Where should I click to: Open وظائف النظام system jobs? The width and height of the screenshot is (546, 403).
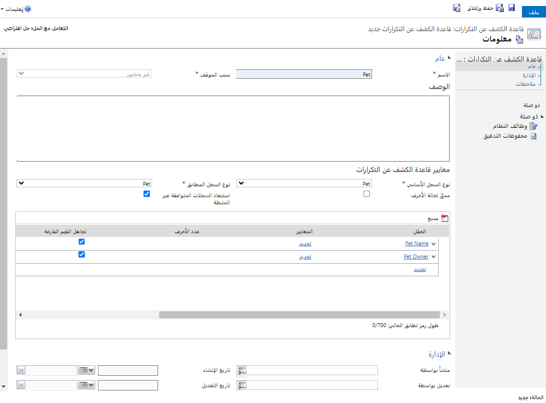pyautogui.click(x=510, y=126)
